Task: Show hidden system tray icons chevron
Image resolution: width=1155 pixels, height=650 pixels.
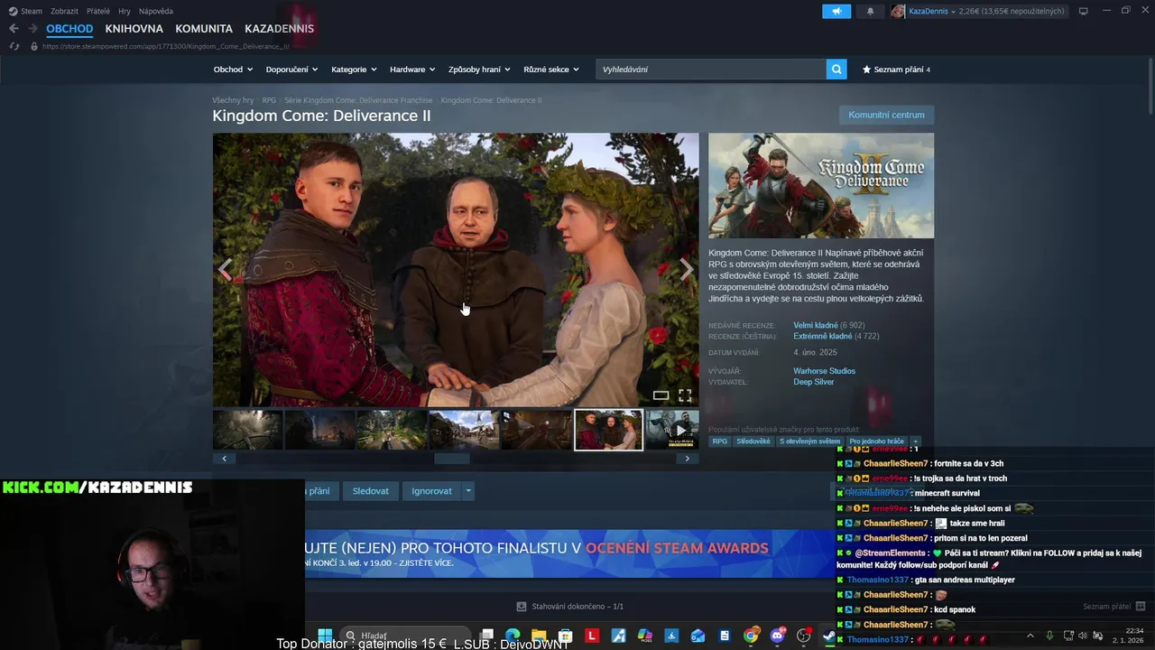Action: (x=1030, y=636)
